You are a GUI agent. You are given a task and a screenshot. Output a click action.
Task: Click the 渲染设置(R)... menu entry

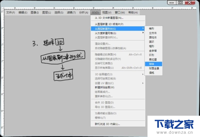pos(118,44)
